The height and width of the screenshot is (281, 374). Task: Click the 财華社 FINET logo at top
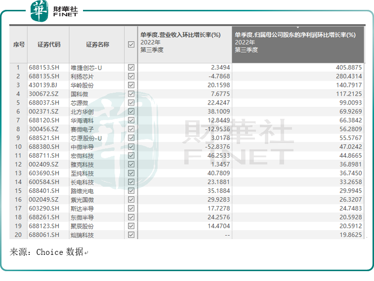(x=54, y=11)
